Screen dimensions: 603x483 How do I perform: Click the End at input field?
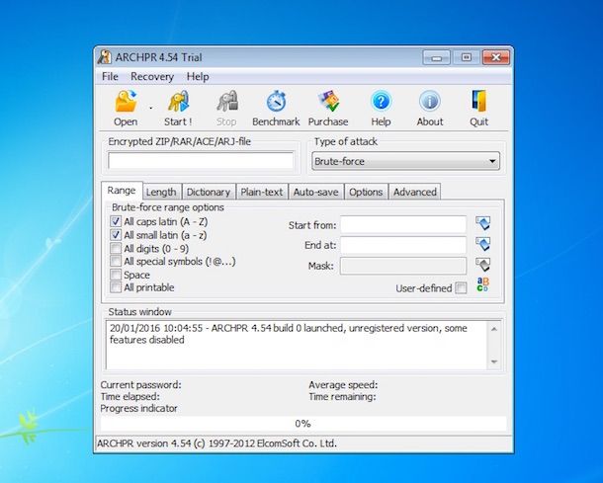pos(403,245)
